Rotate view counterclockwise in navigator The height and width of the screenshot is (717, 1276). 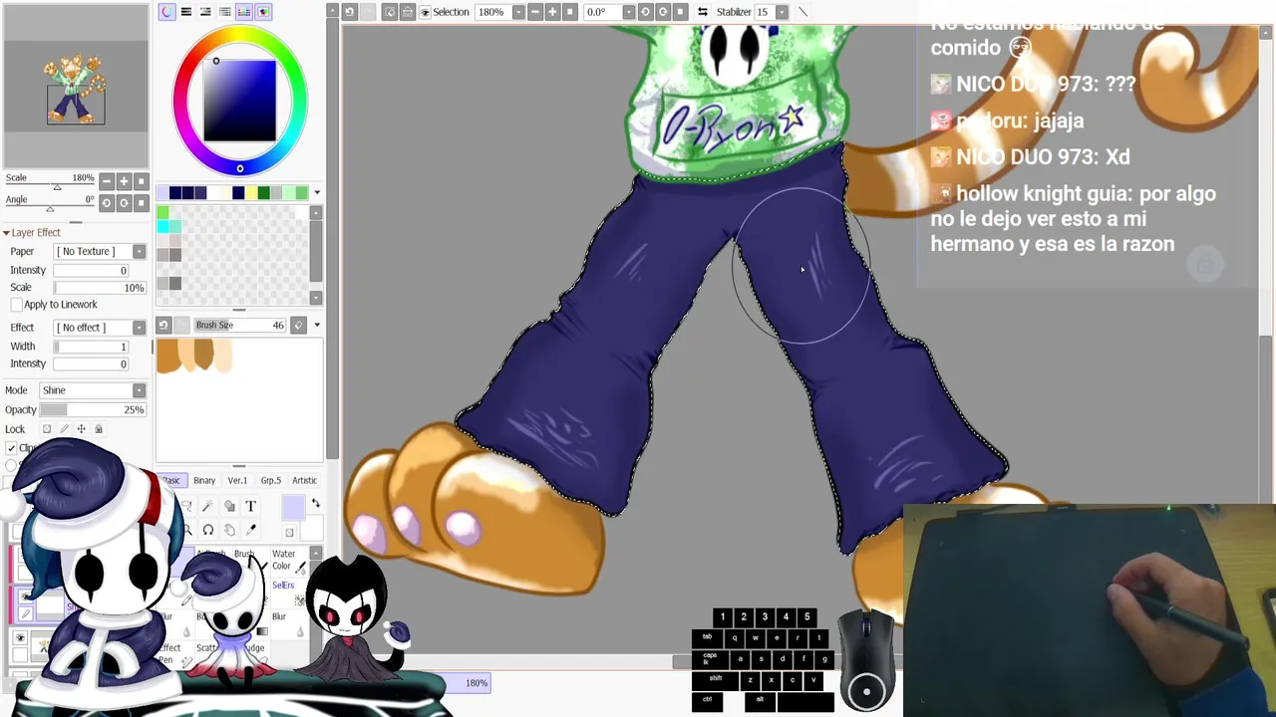point(107,203)
